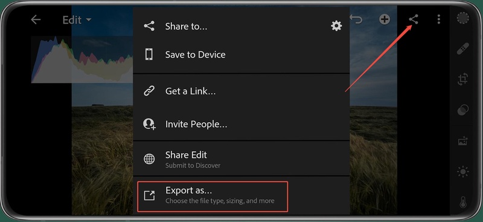The width and height of the screenshot is (483, 222).
Task: Go back with the left arrow
Action: point(36,20)
